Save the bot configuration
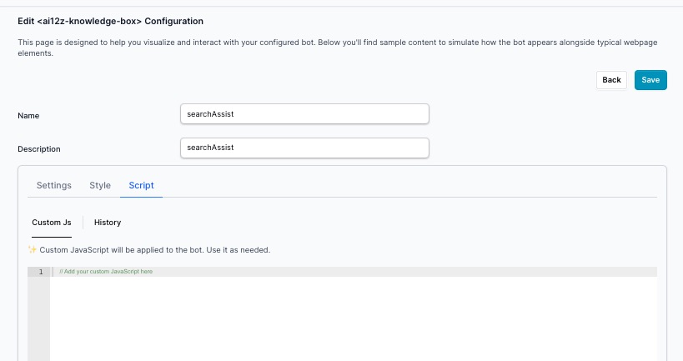683x361 pixels. [650, 80]
